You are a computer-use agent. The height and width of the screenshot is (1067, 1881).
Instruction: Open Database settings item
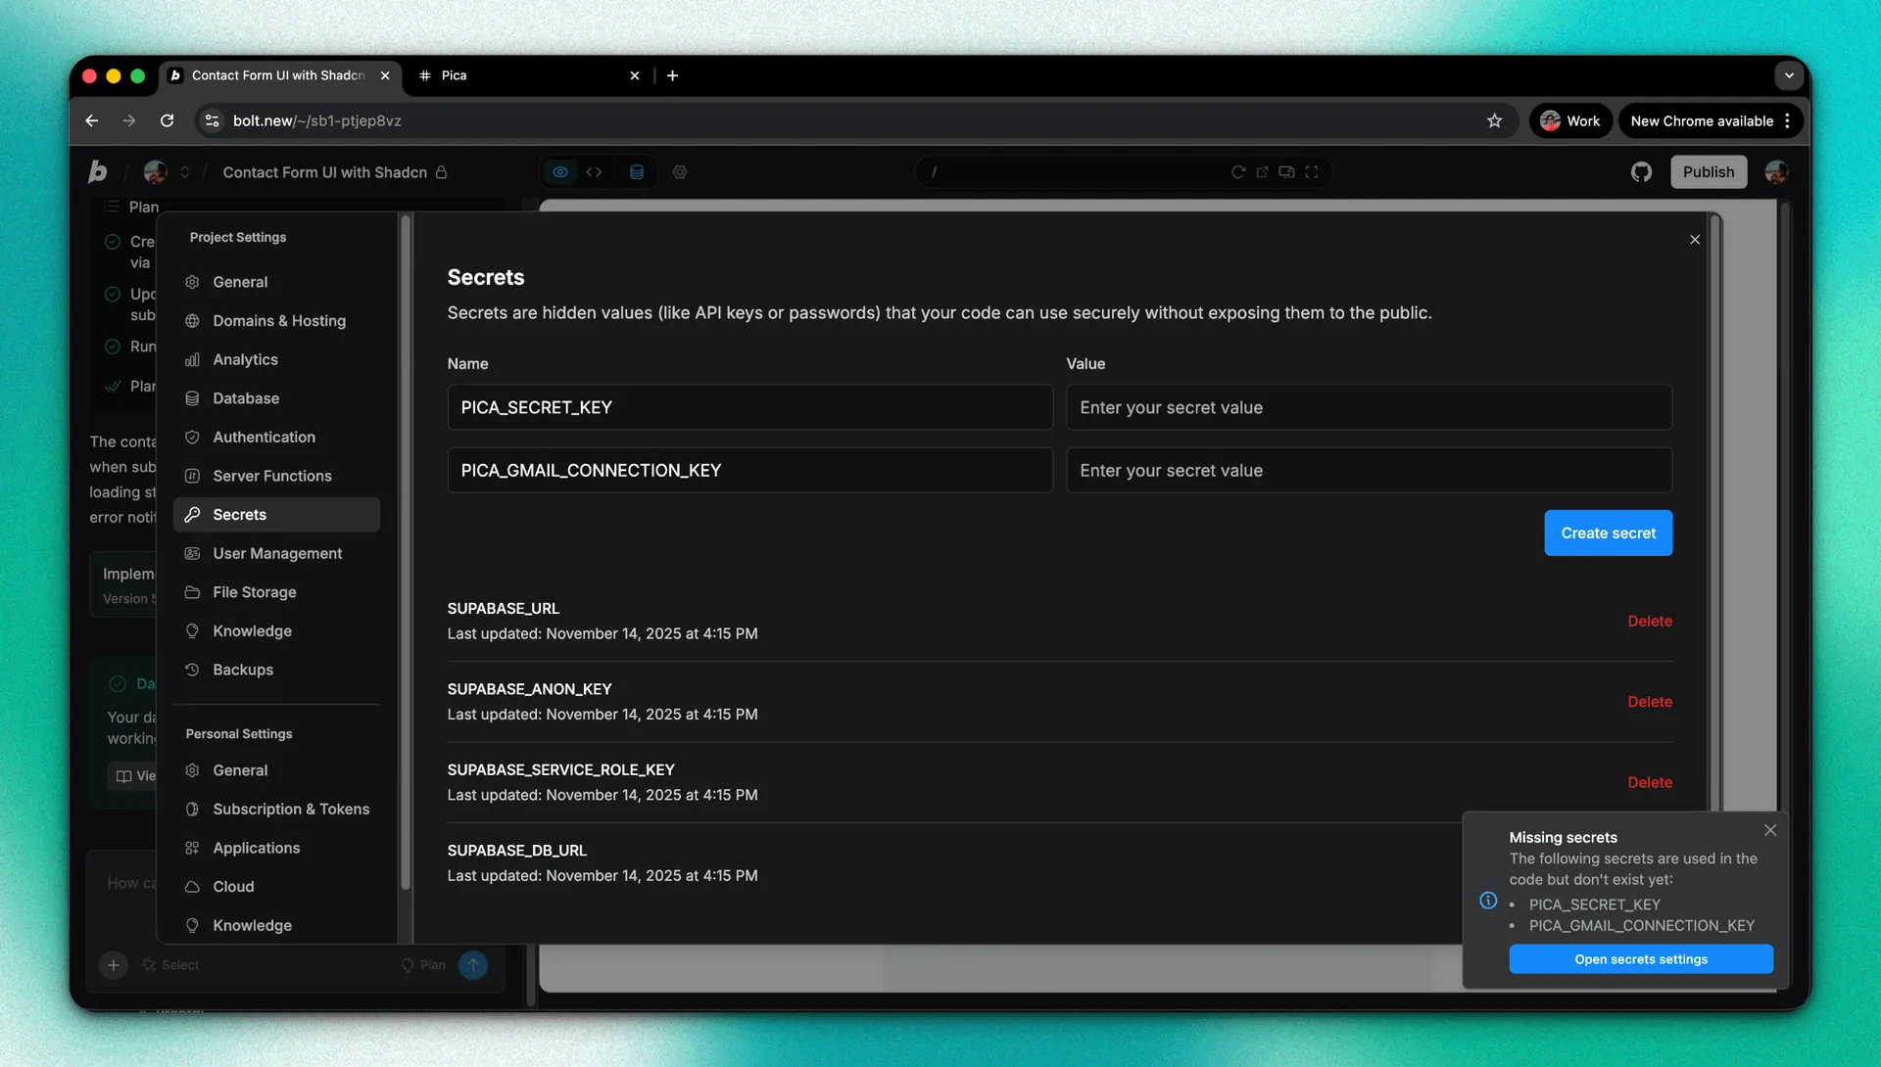(276, 398)
